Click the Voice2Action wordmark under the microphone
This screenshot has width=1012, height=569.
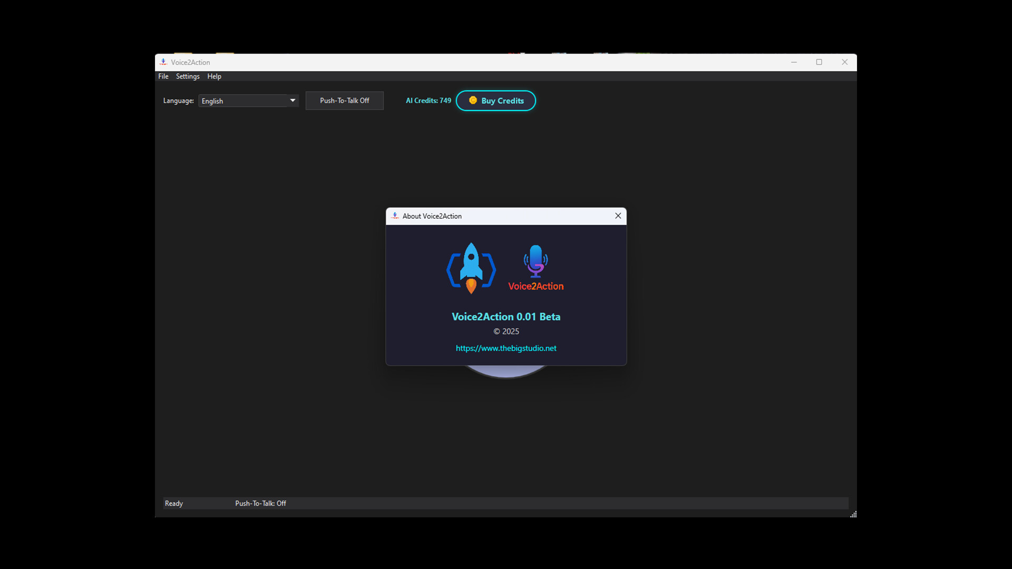536,287
